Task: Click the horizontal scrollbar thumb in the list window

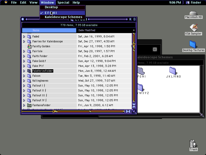Action: coord(55,111)
